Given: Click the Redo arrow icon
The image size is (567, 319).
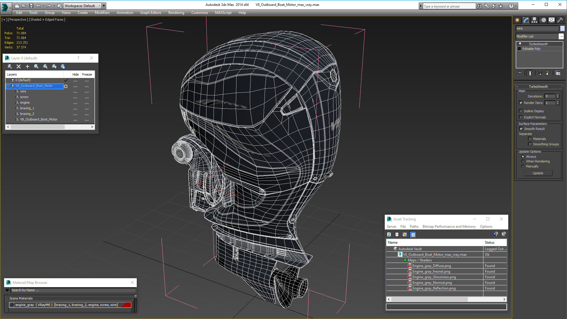Looking at the screenshot, I should coord(49,6).
